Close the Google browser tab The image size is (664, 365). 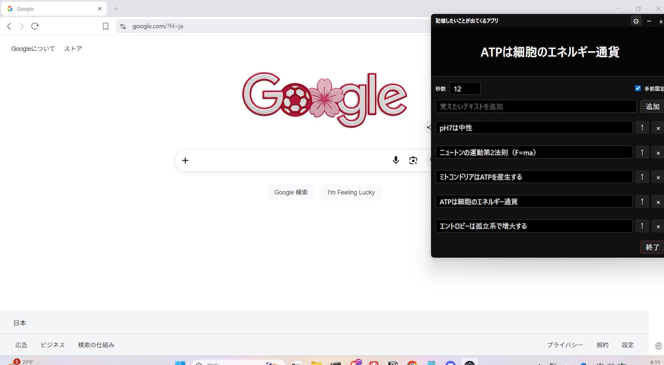(100, 9)
